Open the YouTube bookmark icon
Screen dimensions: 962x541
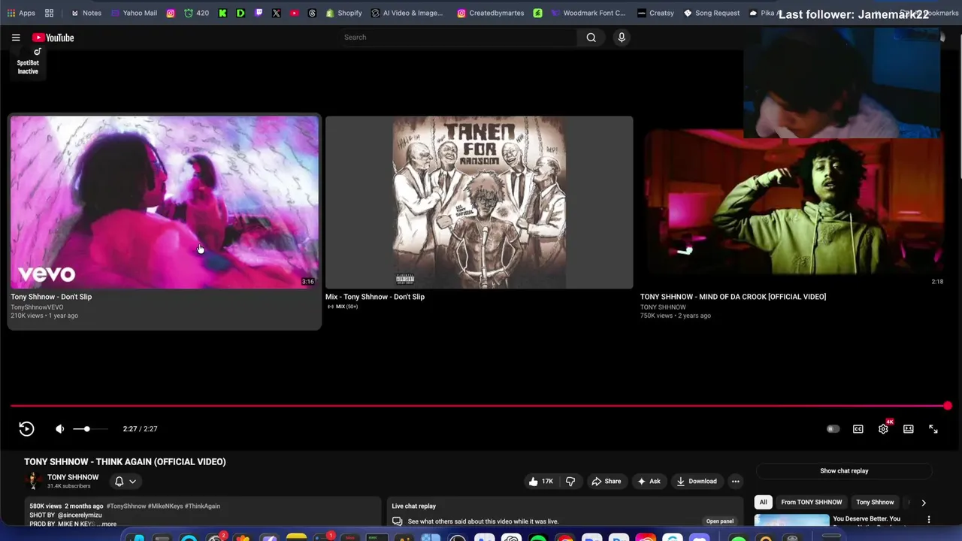(x=294, y=13)
